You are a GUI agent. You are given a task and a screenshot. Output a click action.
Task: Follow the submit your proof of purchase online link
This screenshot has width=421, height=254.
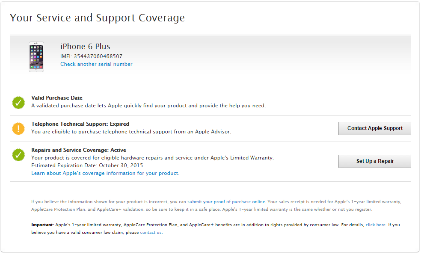[226, 201]
